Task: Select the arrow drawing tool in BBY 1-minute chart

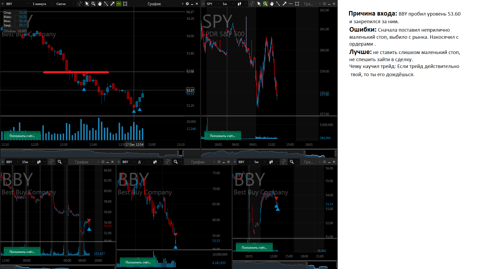Action: point(112,4)
